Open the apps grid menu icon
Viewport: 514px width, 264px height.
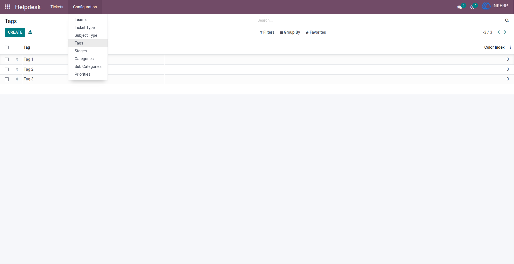(x=8, y=7)
